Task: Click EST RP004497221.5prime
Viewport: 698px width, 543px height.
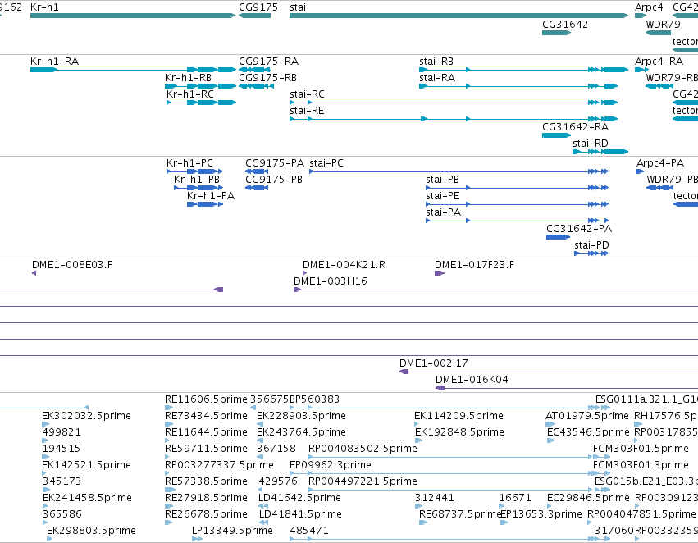Action: coord(450,490)
